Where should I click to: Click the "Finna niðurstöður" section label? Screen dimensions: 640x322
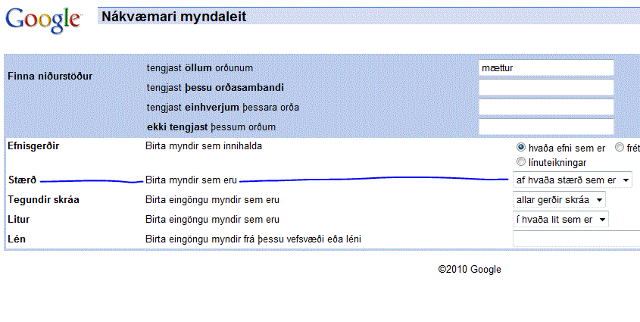[x=49, y=77]
